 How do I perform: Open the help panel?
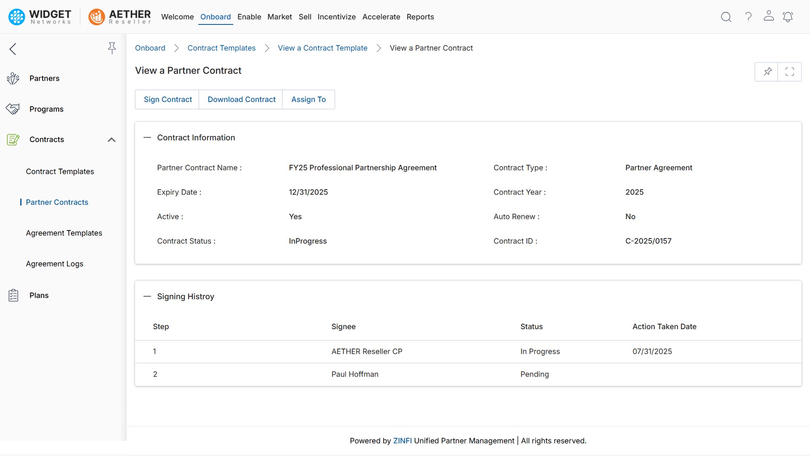[748, 17]
